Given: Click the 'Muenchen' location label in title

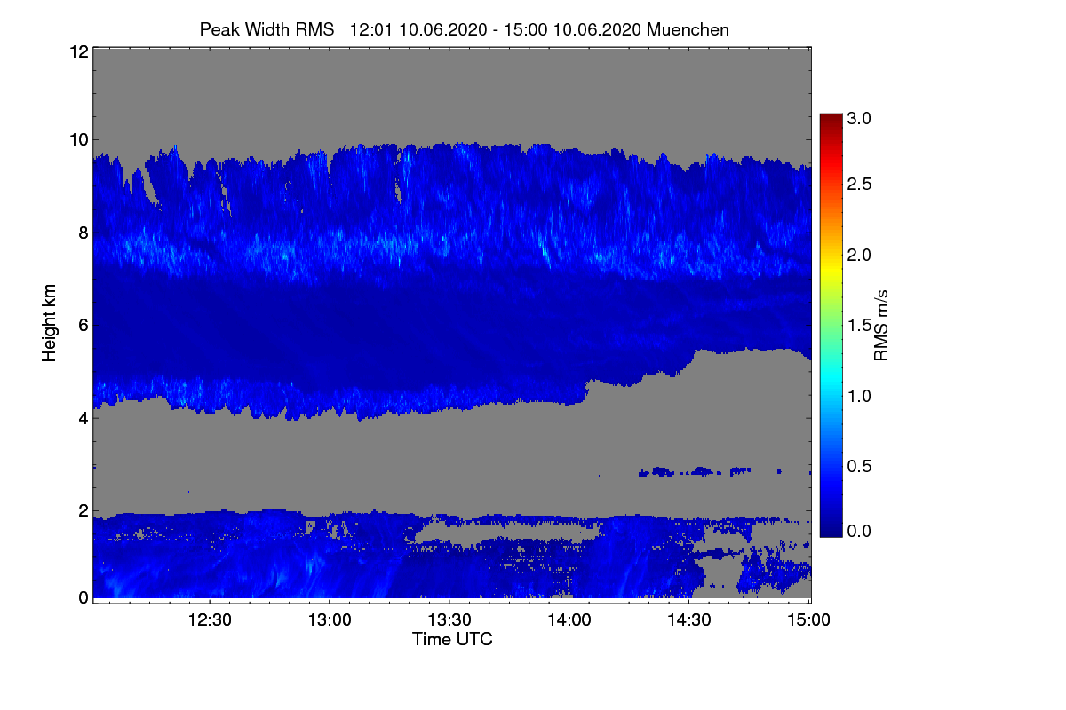Looking at the screenshot, I should 688,29.
